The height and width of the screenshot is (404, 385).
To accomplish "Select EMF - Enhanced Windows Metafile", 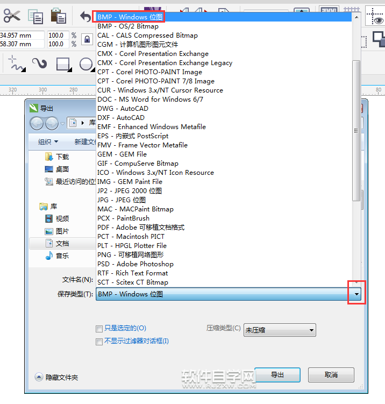I will click(224, 127).
